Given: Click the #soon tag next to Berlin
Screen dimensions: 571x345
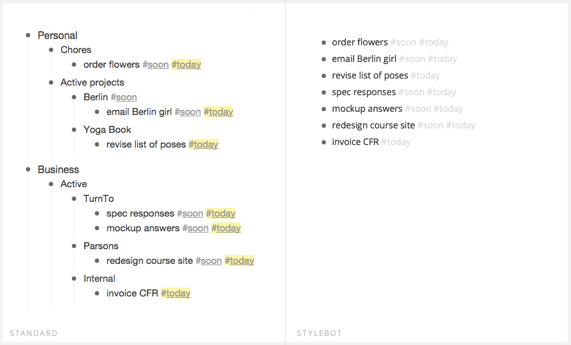Looking at the screenshot, I should (x=124, y=97).
